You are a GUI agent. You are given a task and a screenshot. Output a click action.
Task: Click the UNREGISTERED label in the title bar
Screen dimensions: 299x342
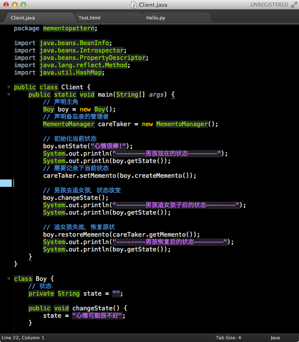(x=269, y=5)
